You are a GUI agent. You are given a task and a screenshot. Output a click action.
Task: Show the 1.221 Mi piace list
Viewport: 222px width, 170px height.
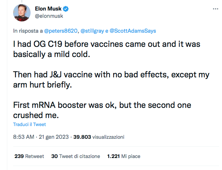123,156
